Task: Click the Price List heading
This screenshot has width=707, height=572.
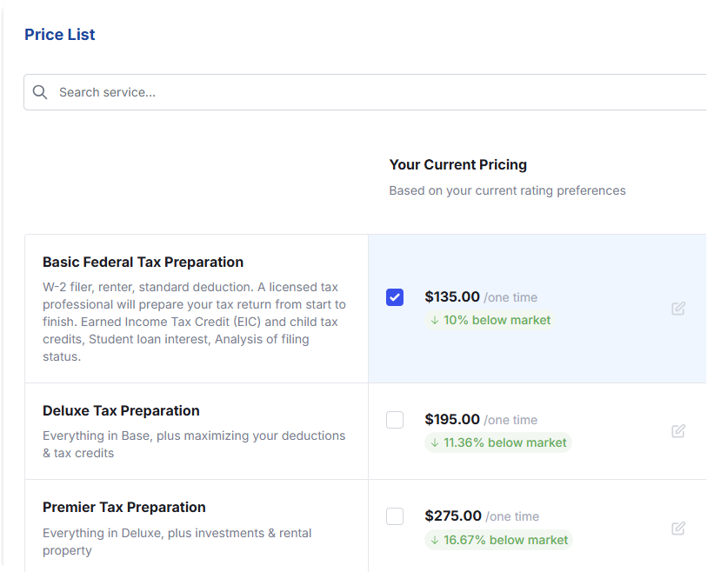Action: coord(60,35)
